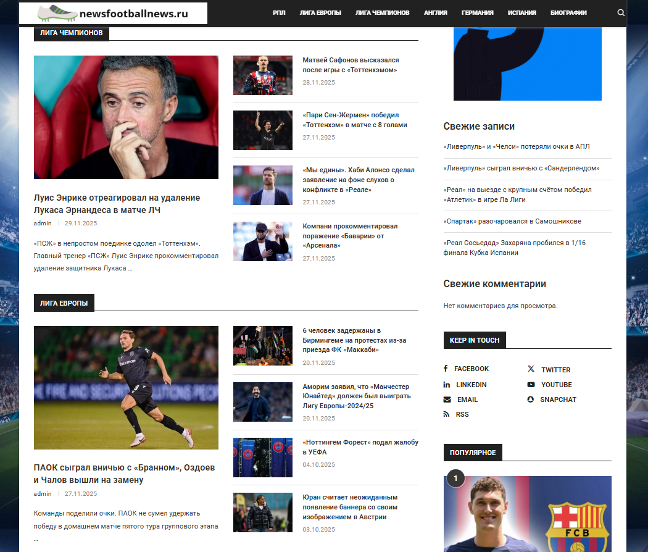Screen dimensions: 648x552
Task: Open «Реал Сосьедад» Захаряна link
Action: (x=515, y=248)
